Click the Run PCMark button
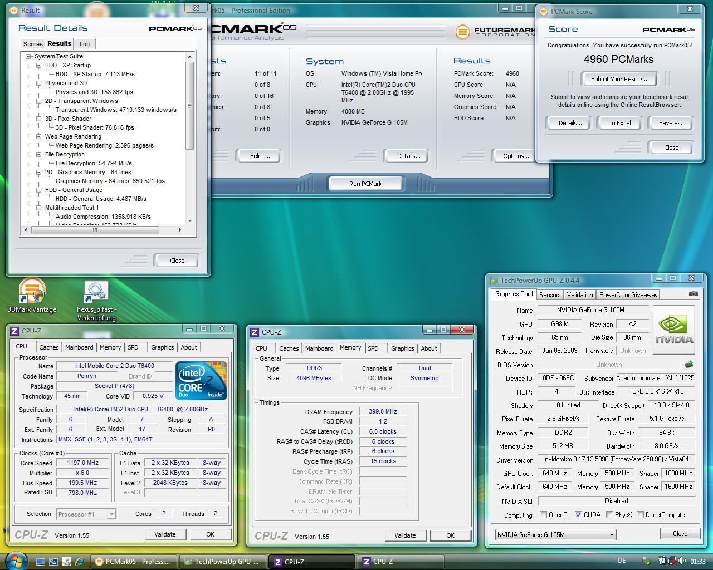Image resolution: width=713 pixels, height=570 pixels. 365,184
